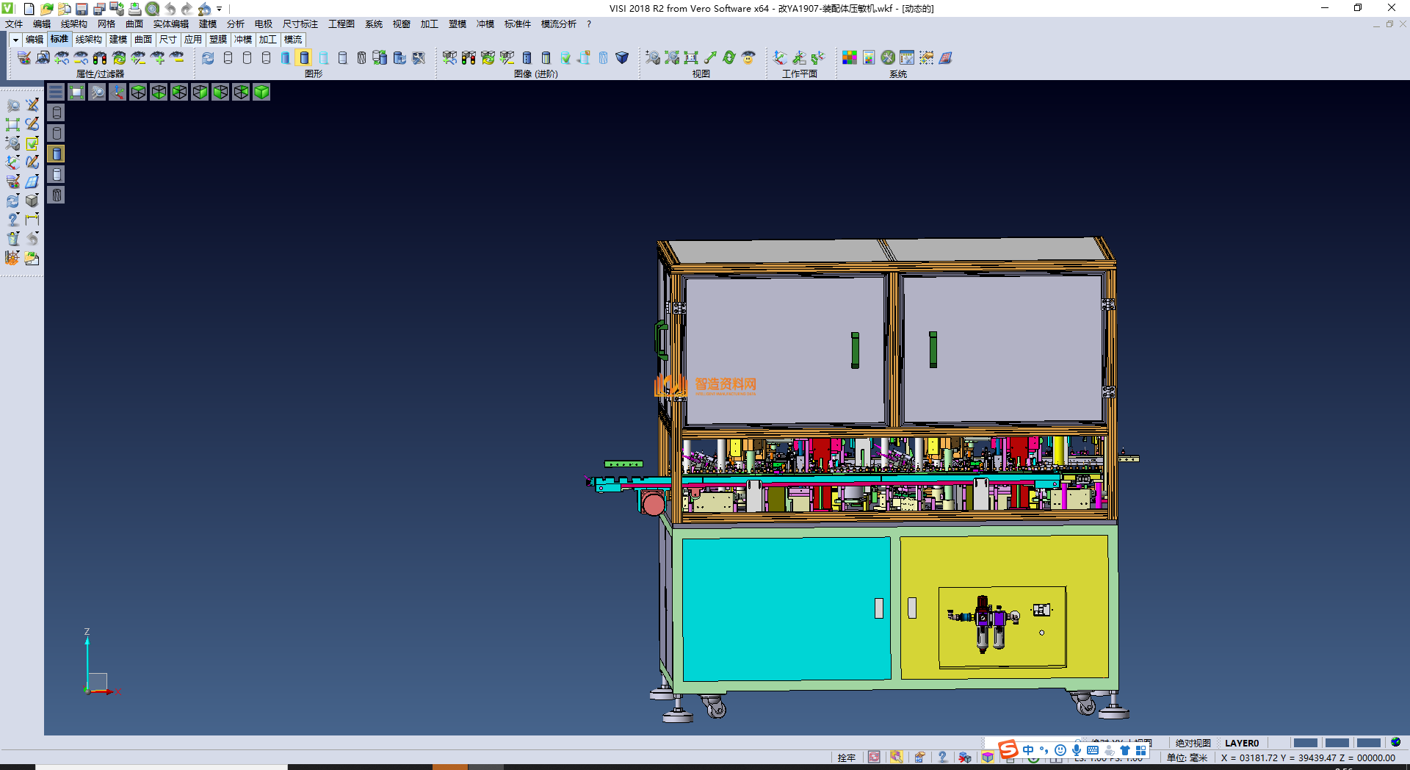
Task: Click the Open file icon
Action: pyautogui.click(x=46, y=9)
